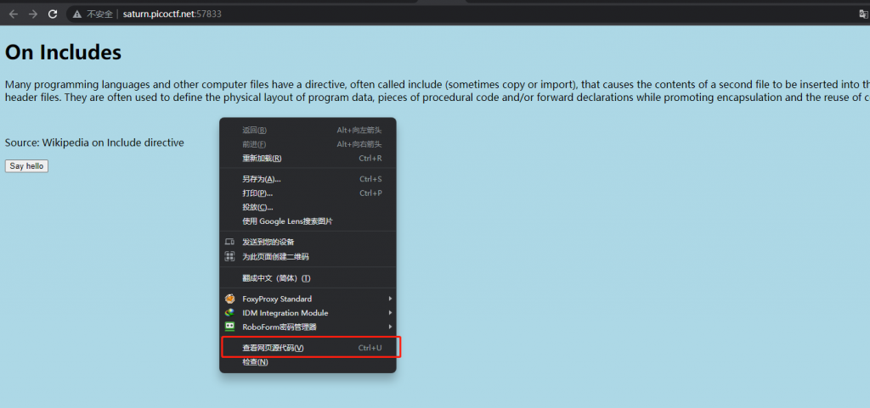The image size is (870, 408).
Task: Choose 投放(C)... from the context menu
Action: (x=308, y=207)
